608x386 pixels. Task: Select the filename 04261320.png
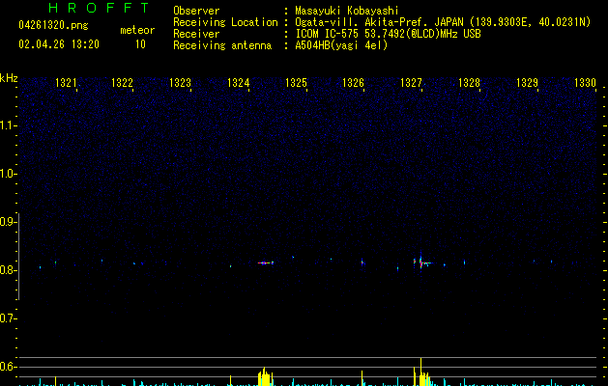point(53,25)
